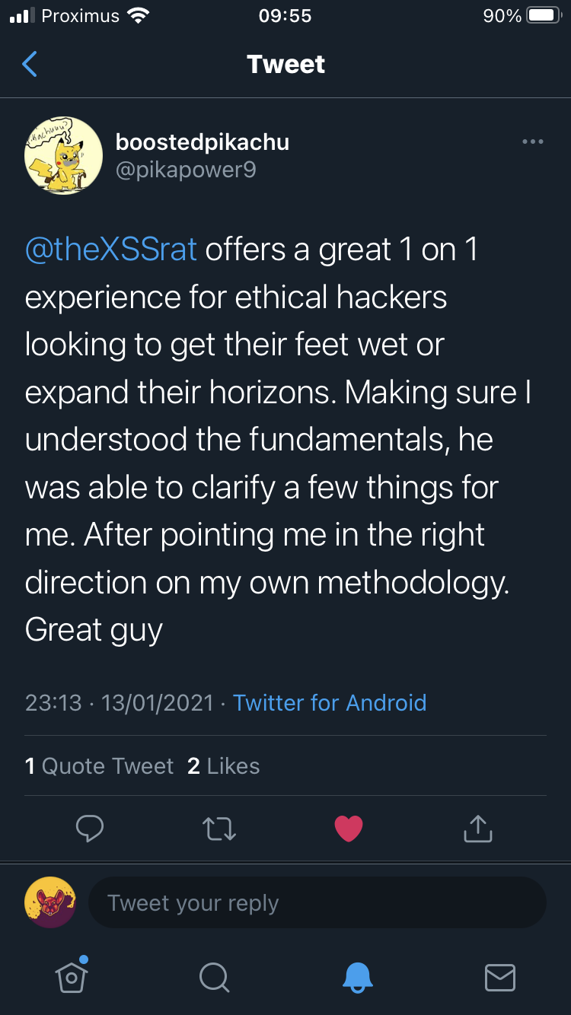
Task: Open the Notifications bell tab
Action: point(357,977)
